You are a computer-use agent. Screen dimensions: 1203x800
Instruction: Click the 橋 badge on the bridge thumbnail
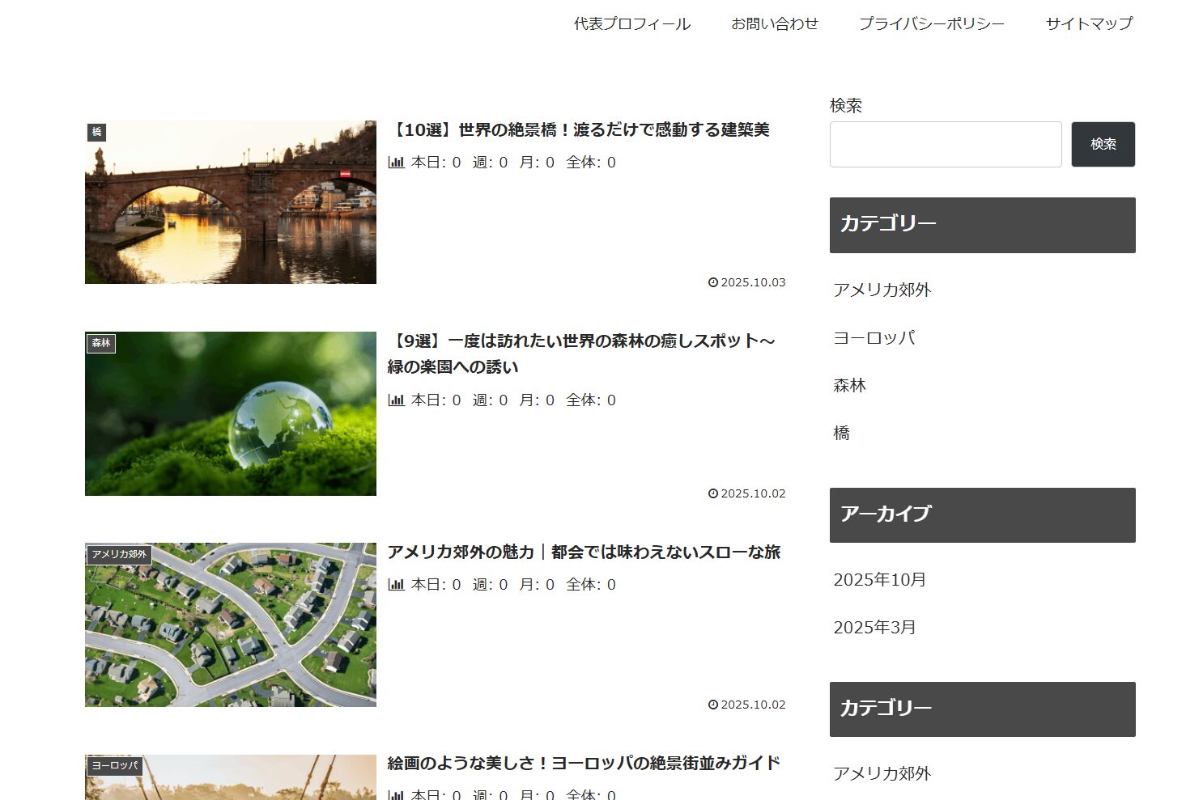(97, 132)
